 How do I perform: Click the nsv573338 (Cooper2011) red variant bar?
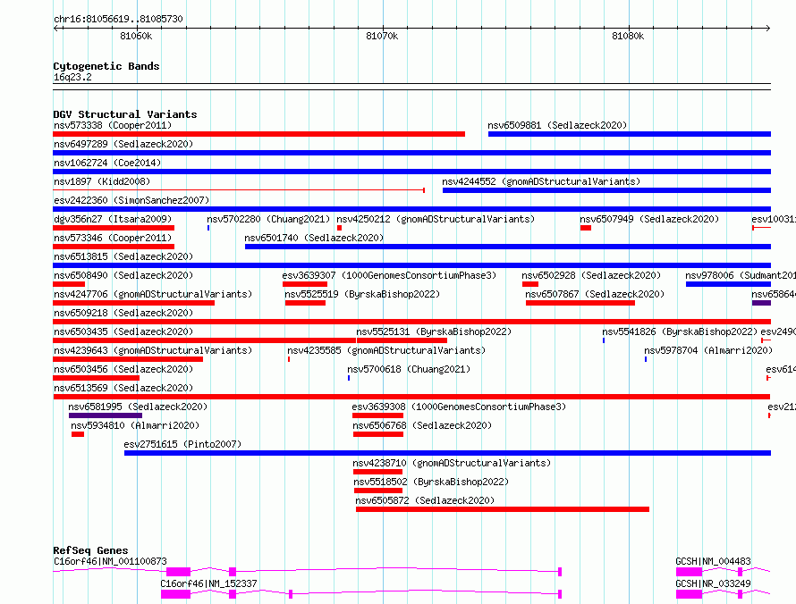click(x=258, y=134)
